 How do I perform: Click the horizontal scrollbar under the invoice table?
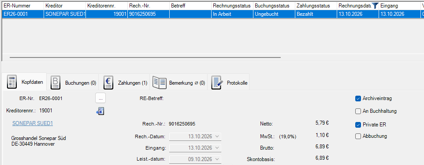coord(145,57)
